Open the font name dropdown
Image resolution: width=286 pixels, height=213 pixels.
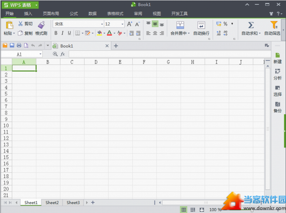coord(102,24)
